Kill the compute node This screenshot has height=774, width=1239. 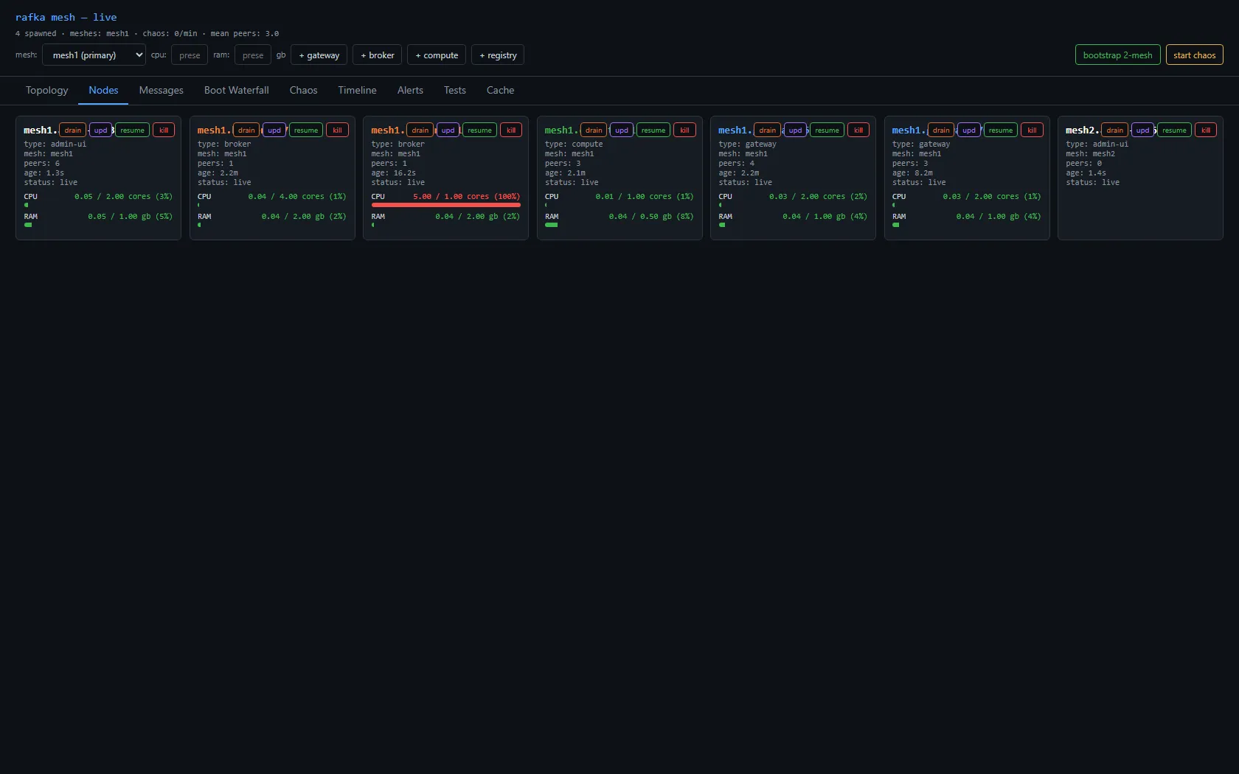[684, 130]
